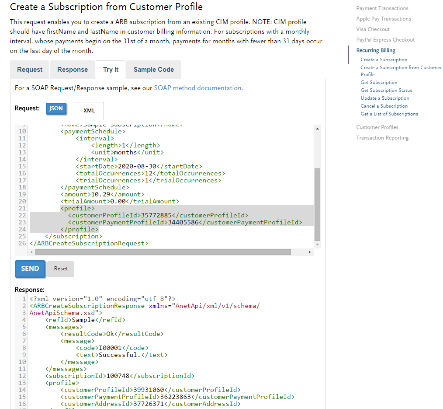The height and width of the screenshot is (409, 443).
Task: Click the horizontal scrollbar thumb in request editor
Action: (163, 252)
